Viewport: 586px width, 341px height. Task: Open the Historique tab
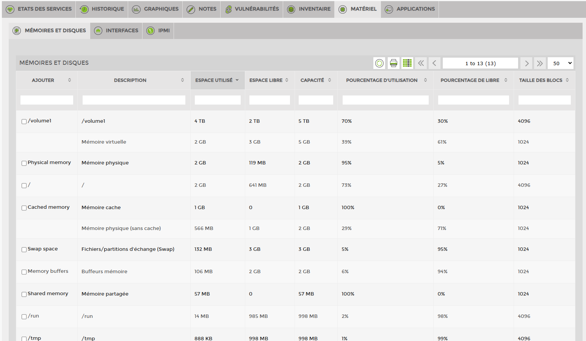tap(102, 9)
